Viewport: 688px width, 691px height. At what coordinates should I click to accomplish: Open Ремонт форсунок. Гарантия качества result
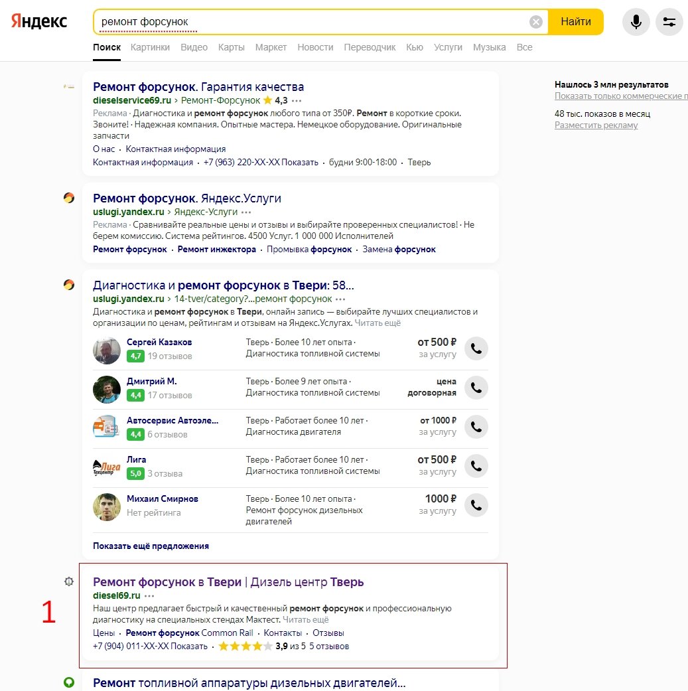click(x=198, y=87)
